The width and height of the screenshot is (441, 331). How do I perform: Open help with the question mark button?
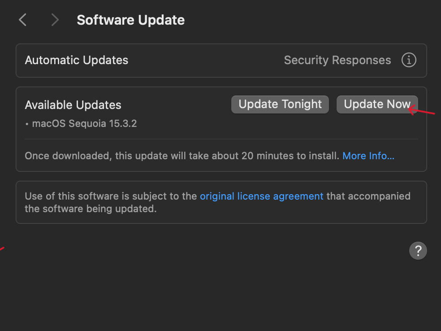[x=418, y=251]
